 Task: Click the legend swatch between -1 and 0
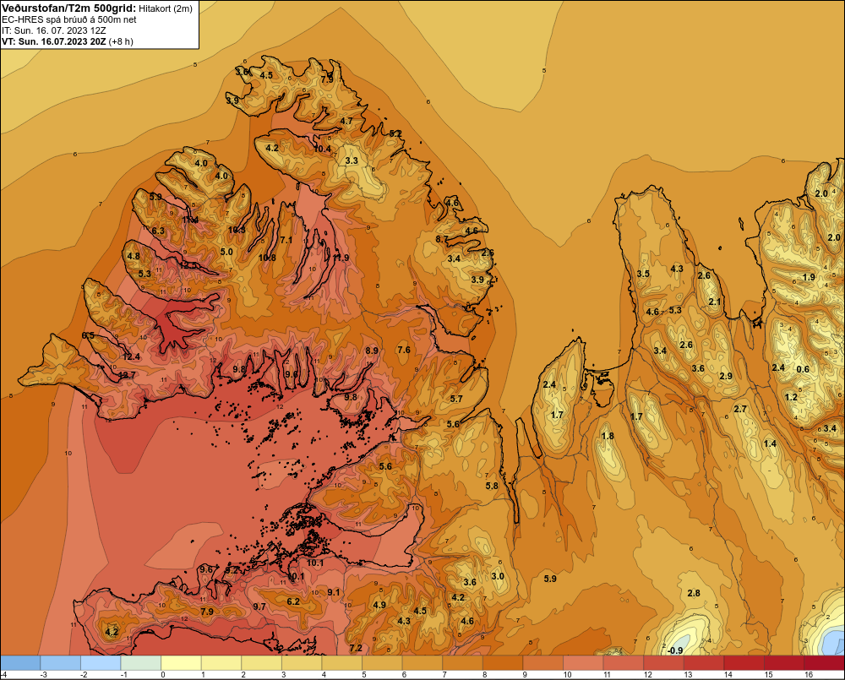coord(141,663)
